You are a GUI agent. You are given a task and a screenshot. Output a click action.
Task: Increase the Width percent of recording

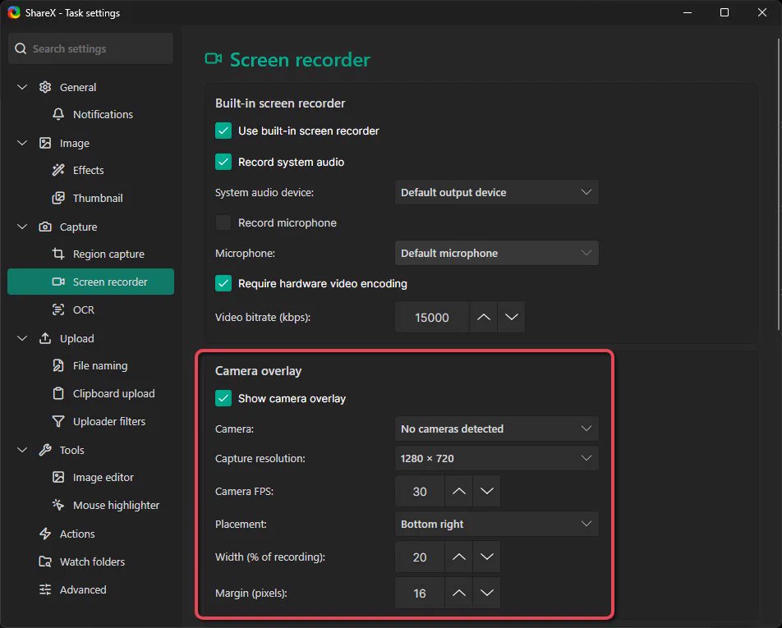(x=459, y=557)
